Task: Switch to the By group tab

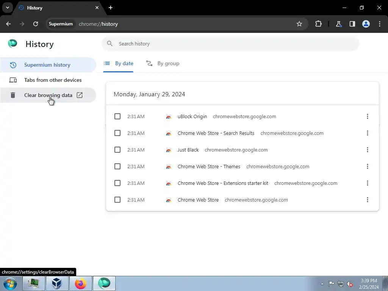Action: click(x=163, y=64)
